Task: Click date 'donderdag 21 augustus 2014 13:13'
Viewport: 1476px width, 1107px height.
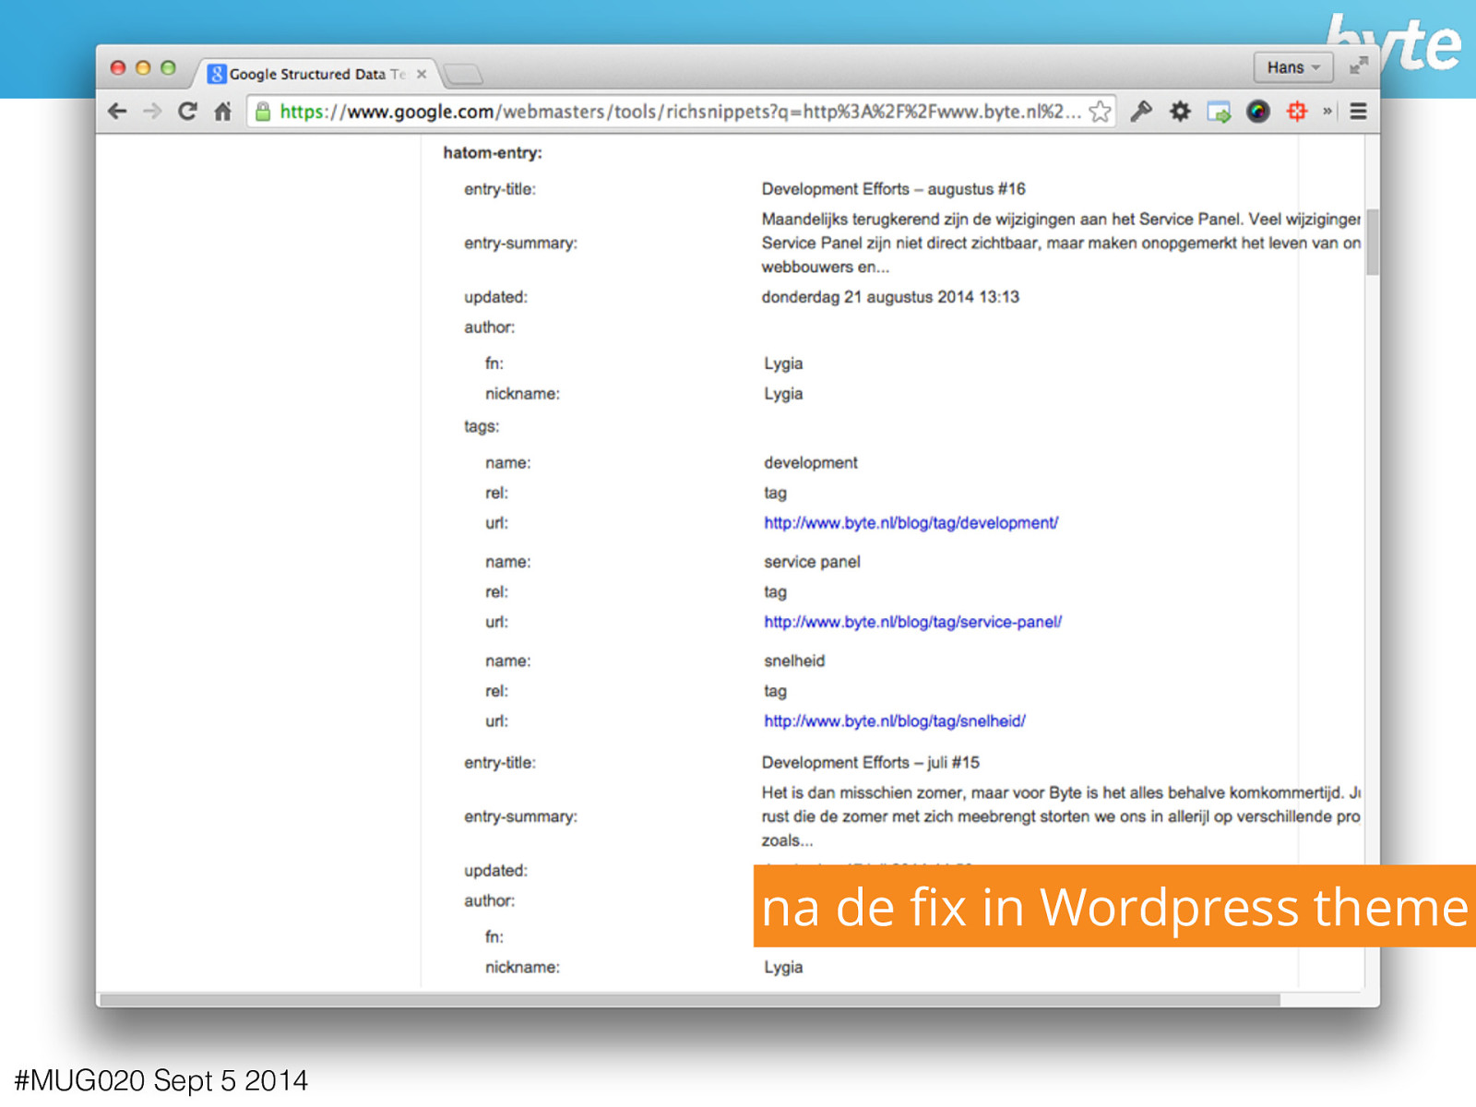Action: tap(890, 297)
